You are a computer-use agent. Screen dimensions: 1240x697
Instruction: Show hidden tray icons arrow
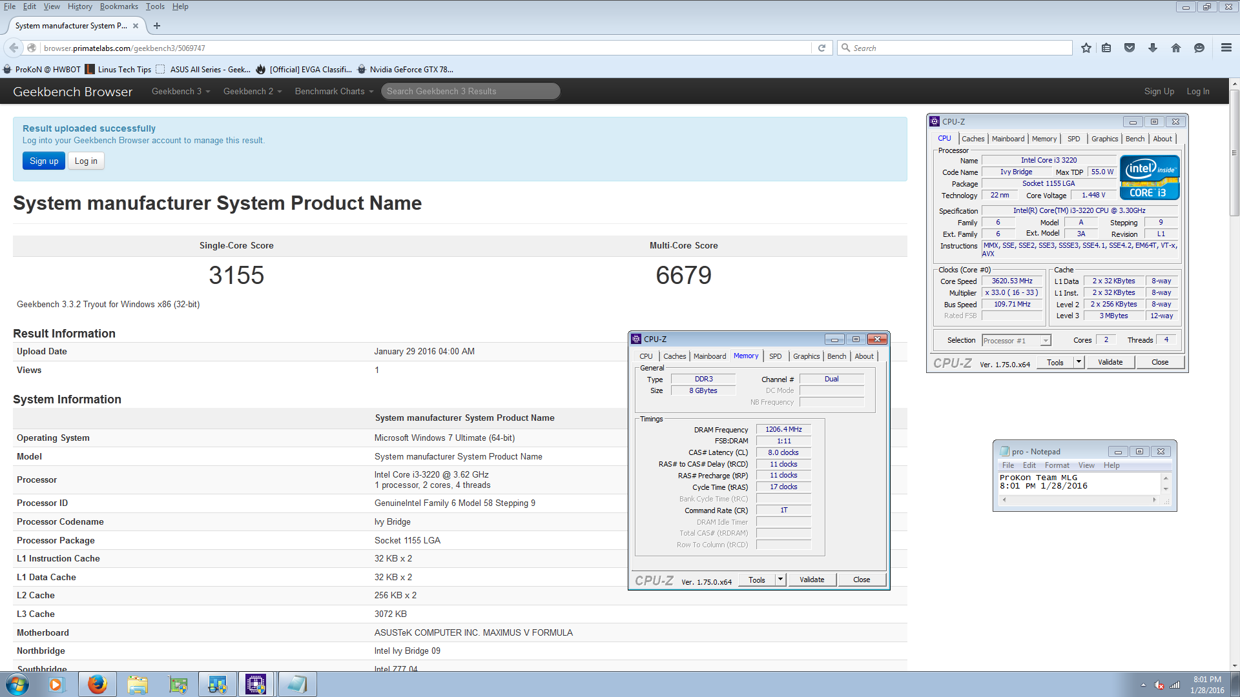1143,685
